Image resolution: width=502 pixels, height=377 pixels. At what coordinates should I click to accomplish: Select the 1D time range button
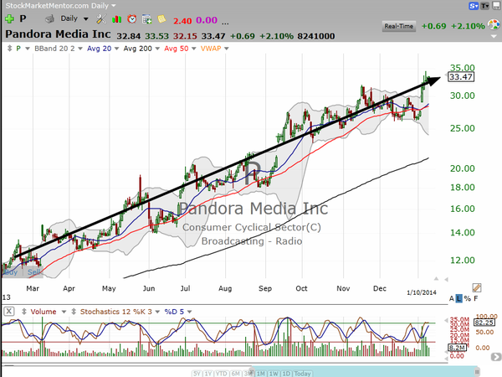286,374
